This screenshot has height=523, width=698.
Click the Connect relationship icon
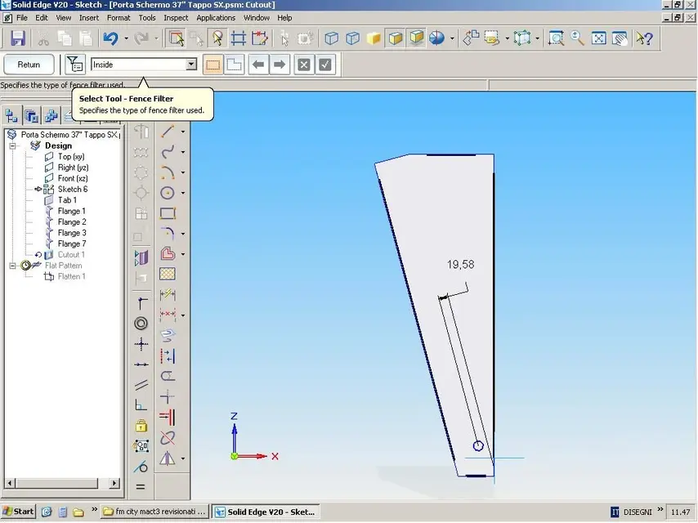coord(141,302)
